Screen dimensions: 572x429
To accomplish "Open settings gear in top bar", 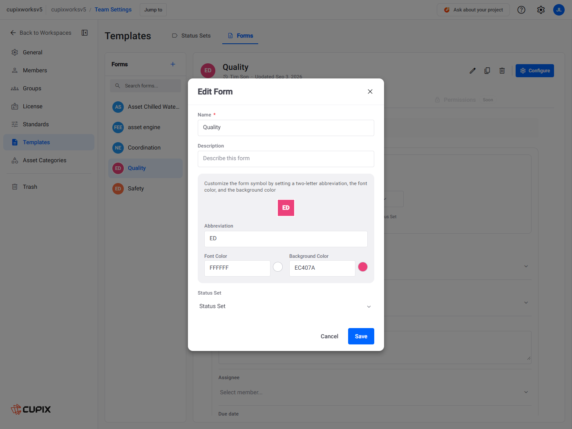I will (541, 10).
